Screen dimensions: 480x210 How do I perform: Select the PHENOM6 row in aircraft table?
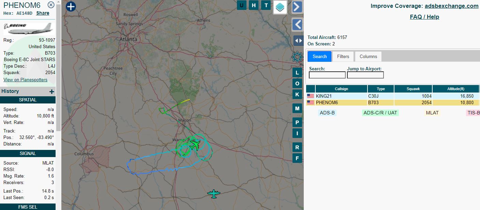pos(393,102)
